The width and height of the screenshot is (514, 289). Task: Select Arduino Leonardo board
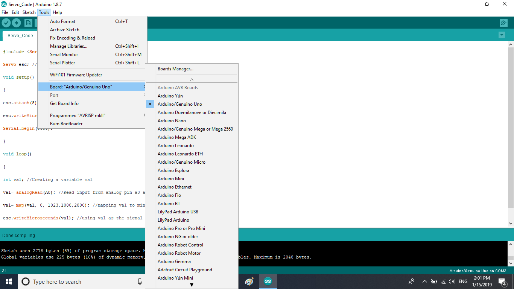[192, 146]
